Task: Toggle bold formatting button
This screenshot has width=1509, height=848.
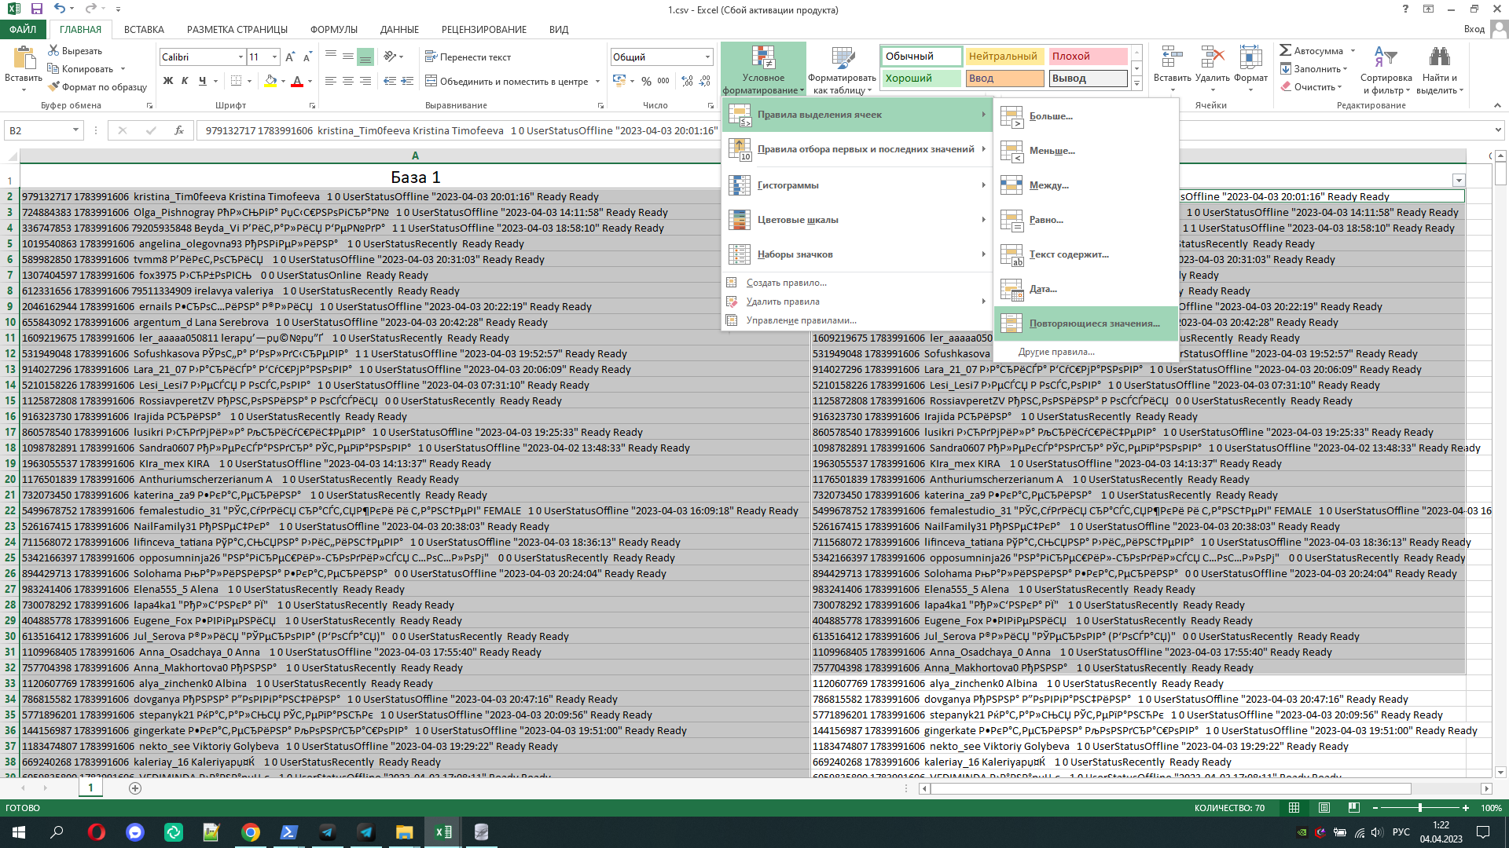Action: pos(167,81)
